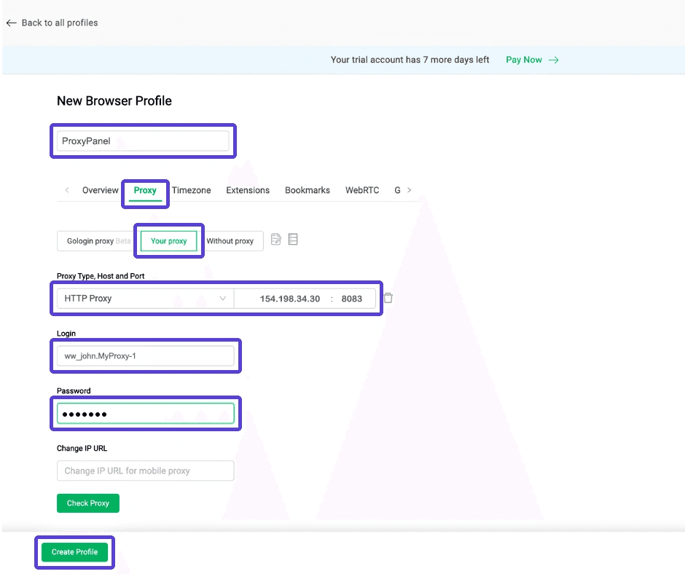The width and height of the screenshot is (685, 574).
Task: Click the arrow next to Pay Now
Action: tap(554, 60)
